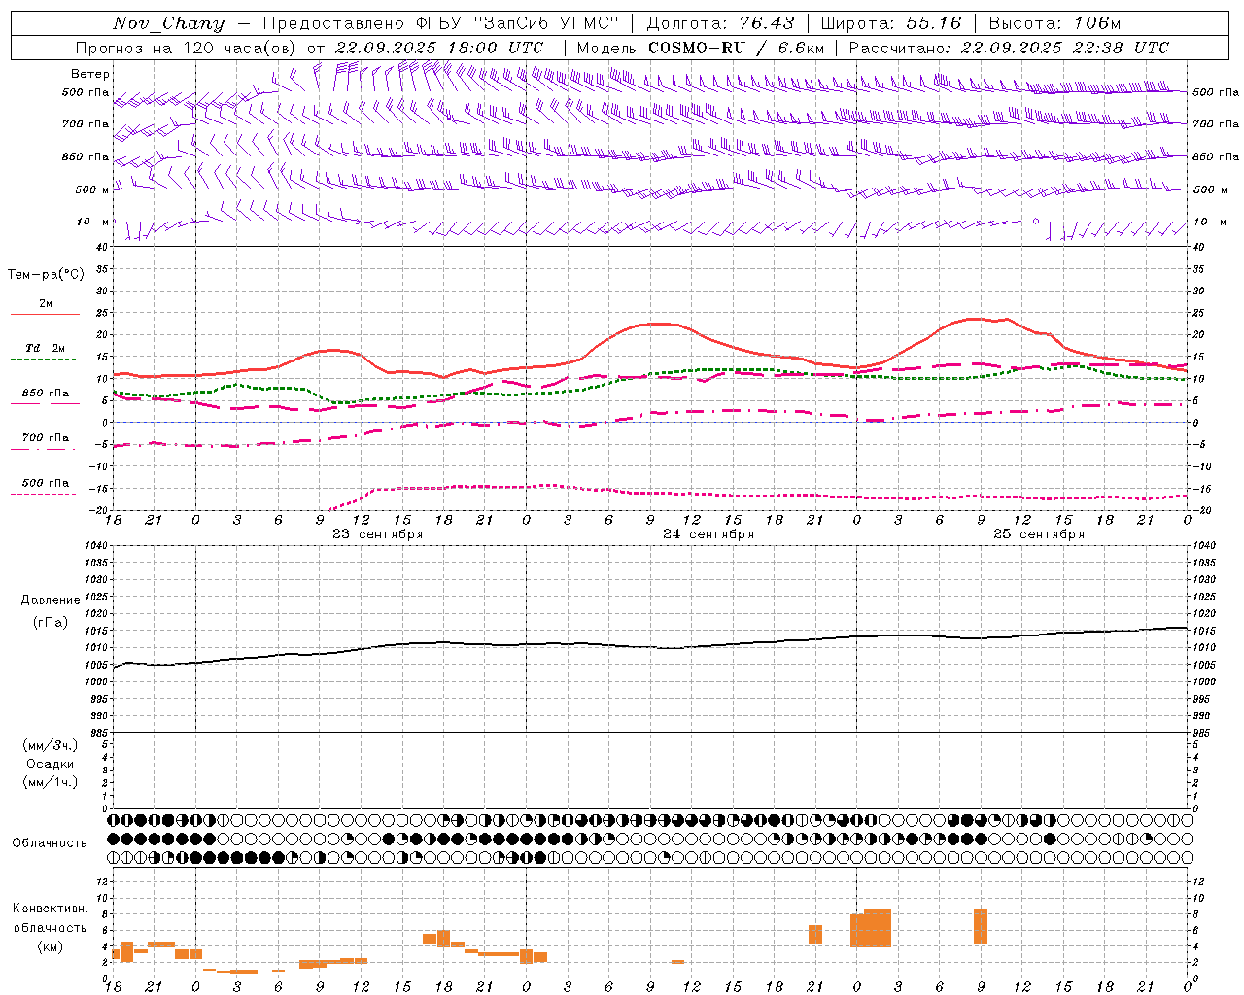Viewport: 1244px width, 995px height.
Task: Click the Осадки panel label
Action: [x=51, y=764]
